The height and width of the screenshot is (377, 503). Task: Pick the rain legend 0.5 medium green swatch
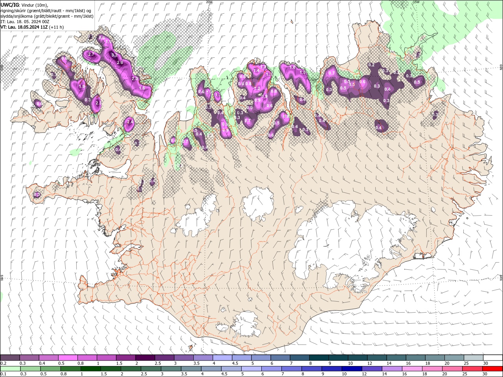click(50, 369)
